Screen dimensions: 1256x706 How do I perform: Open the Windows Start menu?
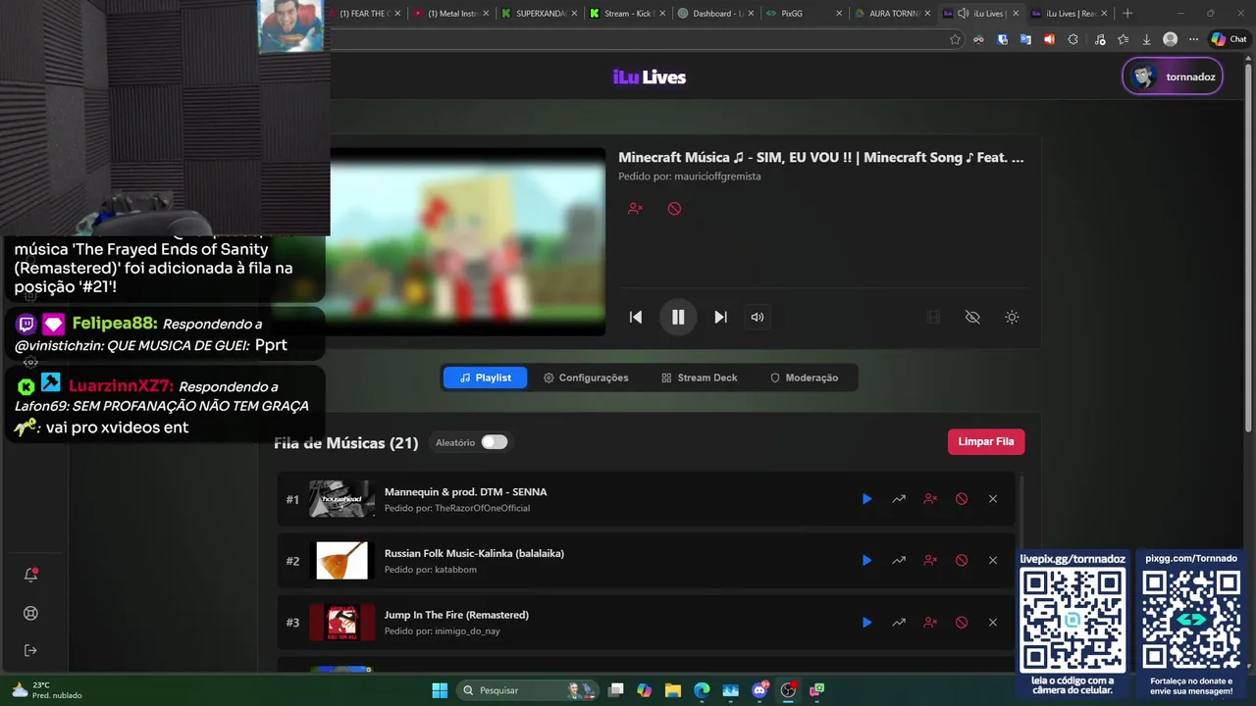(440, 690)
